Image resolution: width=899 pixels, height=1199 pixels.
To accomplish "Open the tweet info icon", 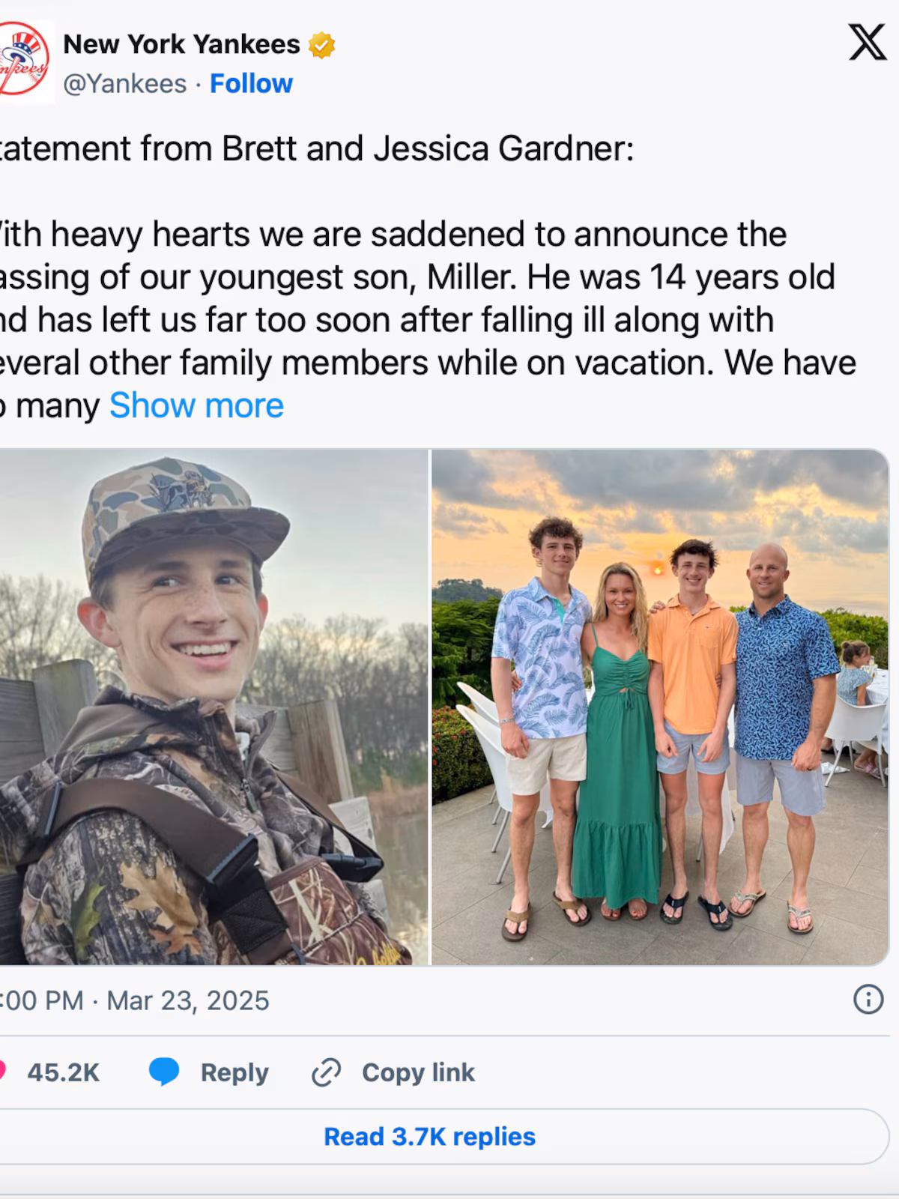I will (x=868, y=999).
